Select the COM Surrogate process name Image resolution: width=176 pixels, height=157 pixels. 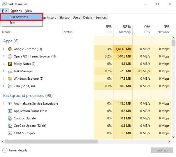point(25,133)
